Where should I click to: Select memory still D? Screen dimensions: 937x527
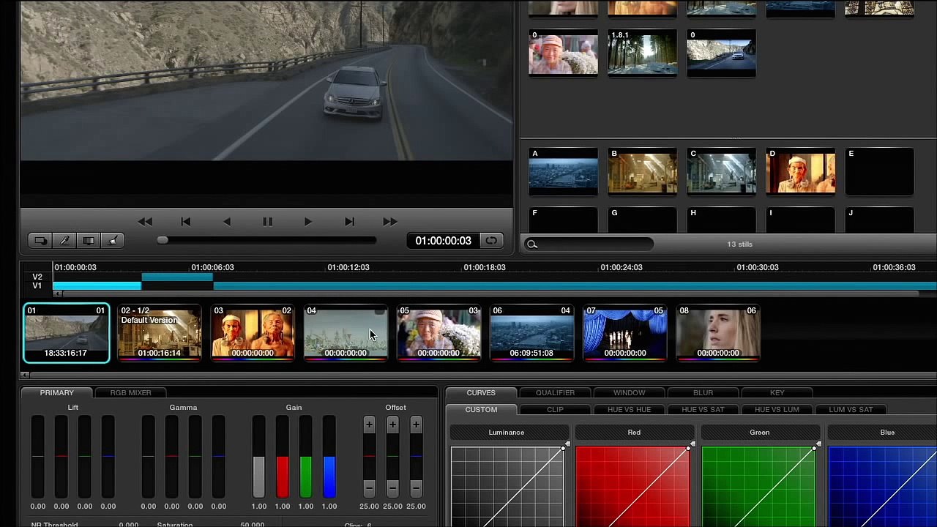coord(800,172)
